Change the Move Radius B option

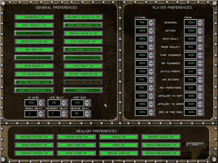pos(34,66)
